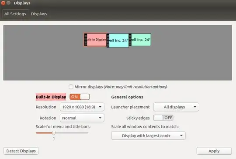Click the launcher strip on green Dell monitor
The width and height of the screenshot is (236, 159).
[x=130, y=40]
